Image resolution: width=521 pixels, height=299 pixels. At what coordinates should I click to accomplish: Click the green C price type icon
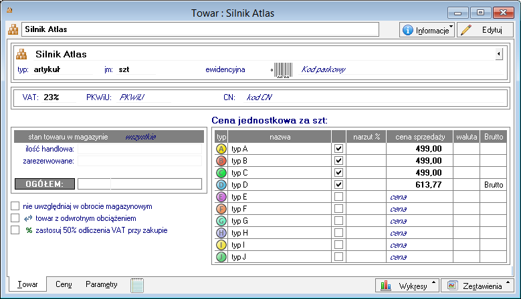pyautogui.click(x=221, y=173)
